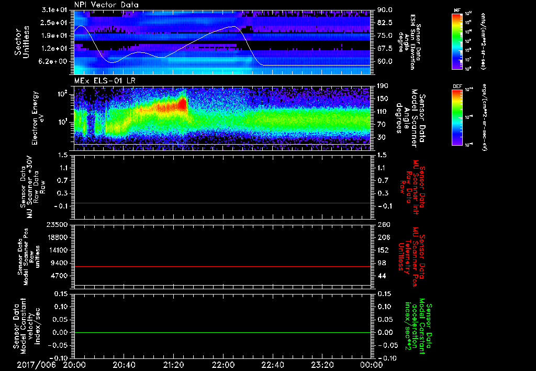
Task: Click the NF rainbow color bar
Action: (x=457, y=41)
